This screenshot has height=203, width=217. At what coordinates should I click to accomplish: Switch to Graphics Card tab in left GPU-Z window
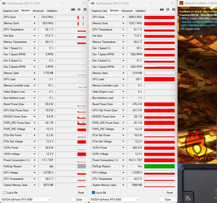(11, 11)
